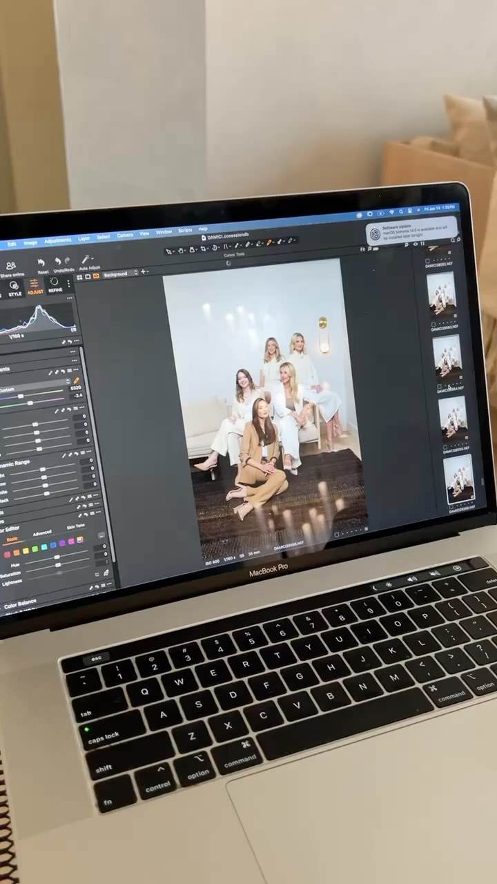Click the Reset adjustments icon
The width and height of the screenshot is (497, 884).
coord(41,263)
